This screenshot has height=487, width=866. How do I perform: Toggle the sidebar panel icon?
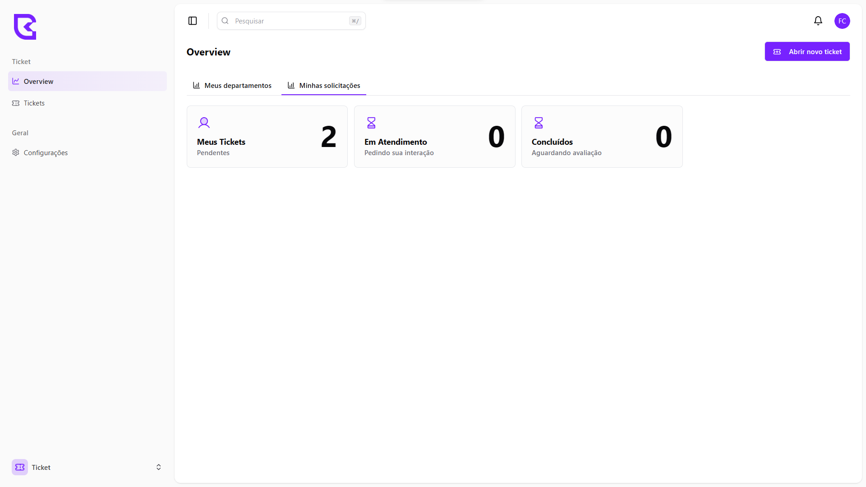193,21
